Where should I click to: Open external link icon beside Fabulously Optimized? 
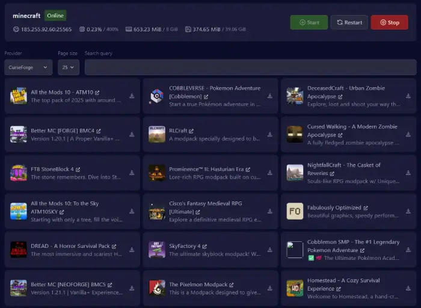point(366,208)
